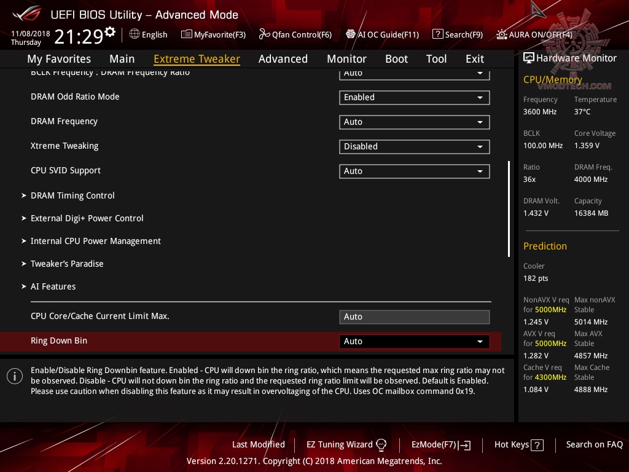Click the Max Cache Stable 4888 MHz value
The width and height of the screenshot is (629, 472).
[x=591, y=390]
